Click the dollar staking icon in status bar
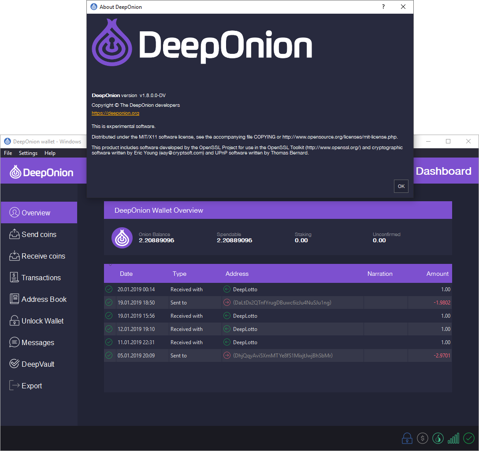This screenshot has height=451, width=479. click(423, 438)
